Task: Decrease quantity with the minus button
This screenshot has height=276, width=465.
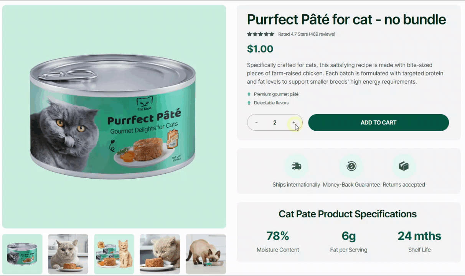Action: click(256, 123)
